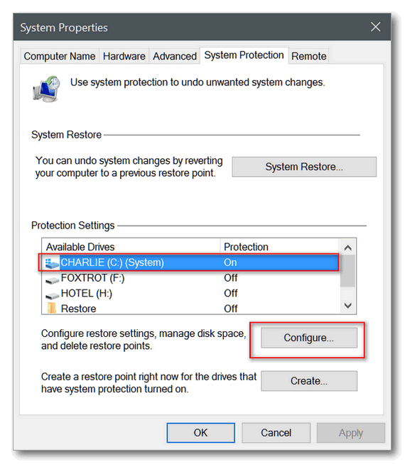
Task: Click the CHARLIE (C:) system drive icon
Action: (x=52, y=263)
